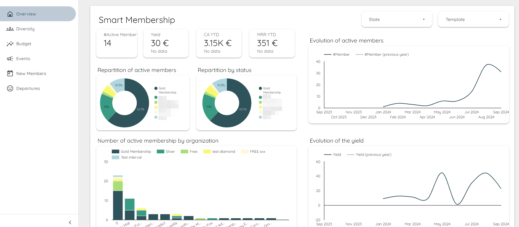
Task: Click the Overview home icon
Action: point(10,14)
